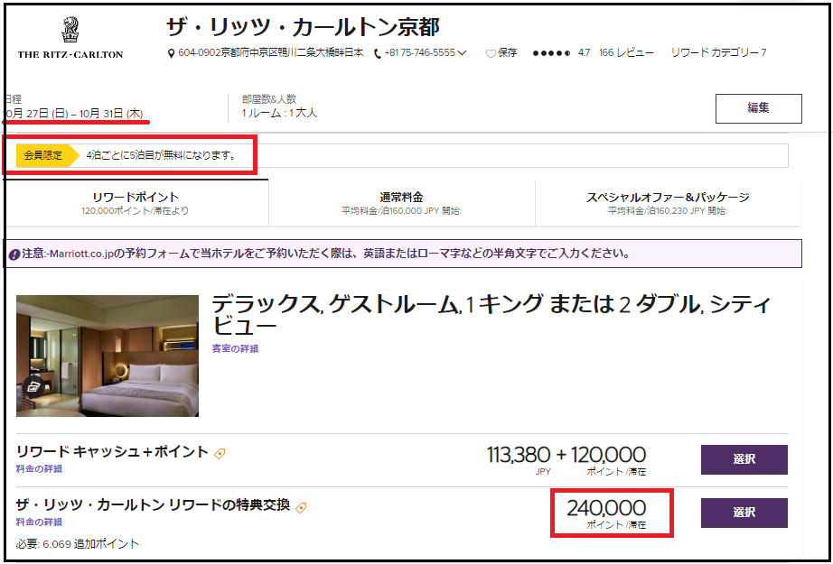Click tag icon beside リワード キャッシュ+ポイント
Image resolution: width=833 pixels, height=564 pixels.
tap(220, 454)
